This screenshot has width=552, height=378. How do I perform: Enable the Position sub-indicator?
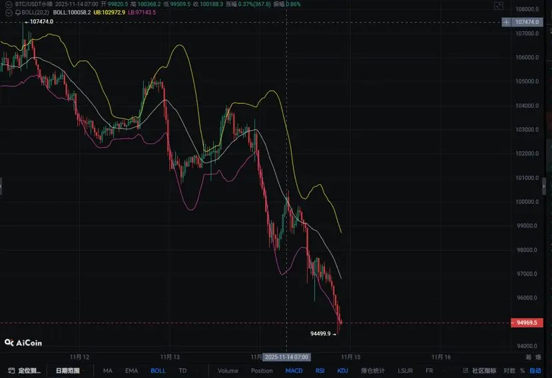(x=262, y=371)
